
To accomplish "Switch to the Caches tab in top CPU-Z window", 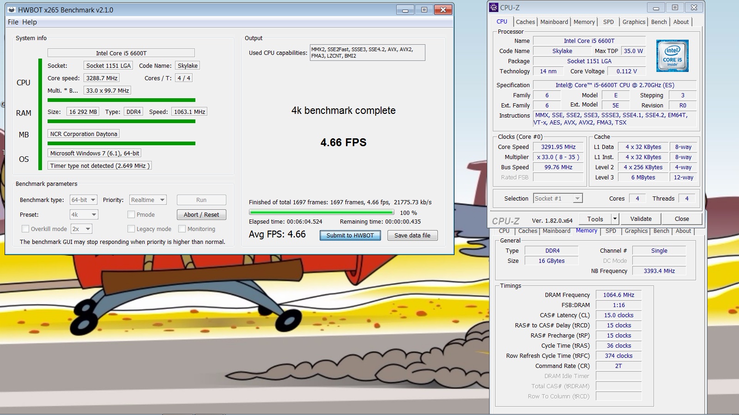I will pos(525,22).
